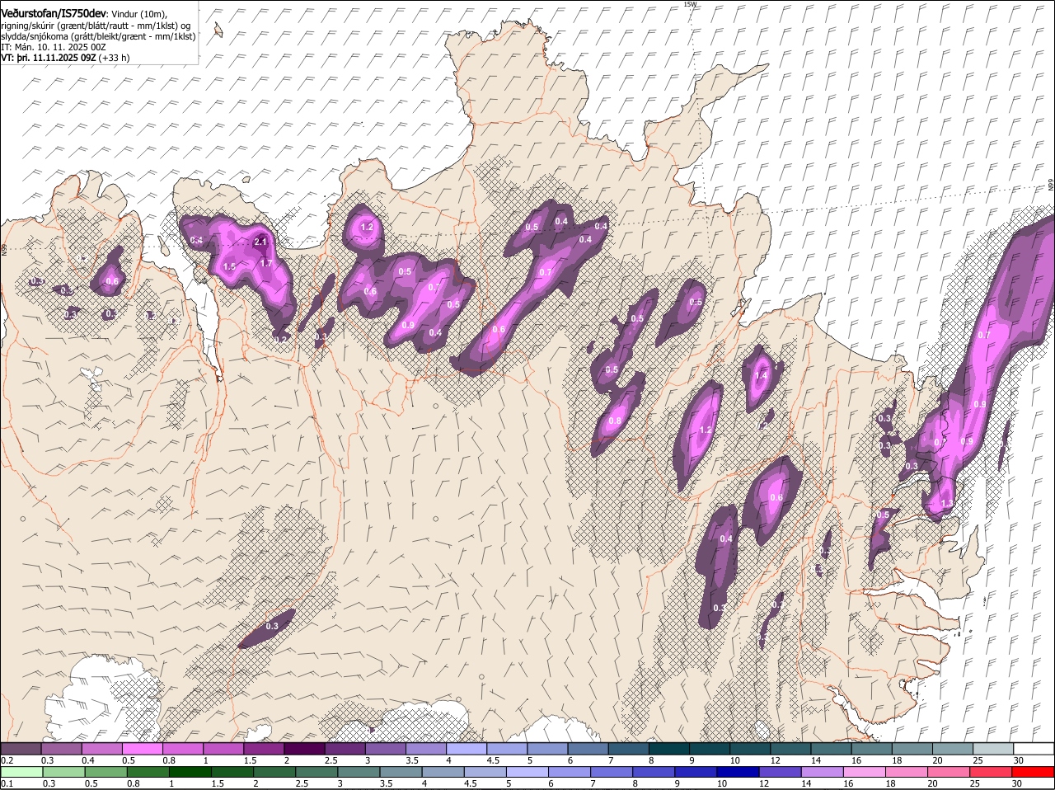Click the navy blue legend swatch labeled 10
Screen dimensions: 1055x790
point(738,772)
